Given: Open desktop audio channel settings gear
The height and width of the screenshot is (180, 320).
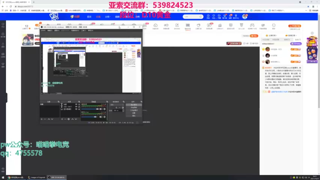Looking at the screenshot, I should [104, 109].
